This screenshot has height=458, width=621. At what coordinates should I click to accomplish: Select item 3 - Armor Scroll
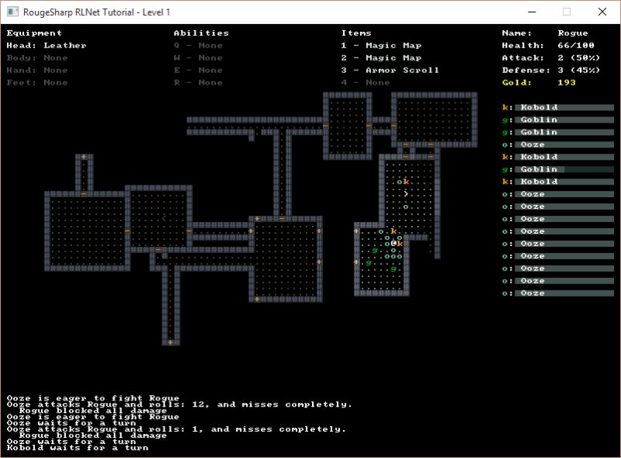click(390, 70)
